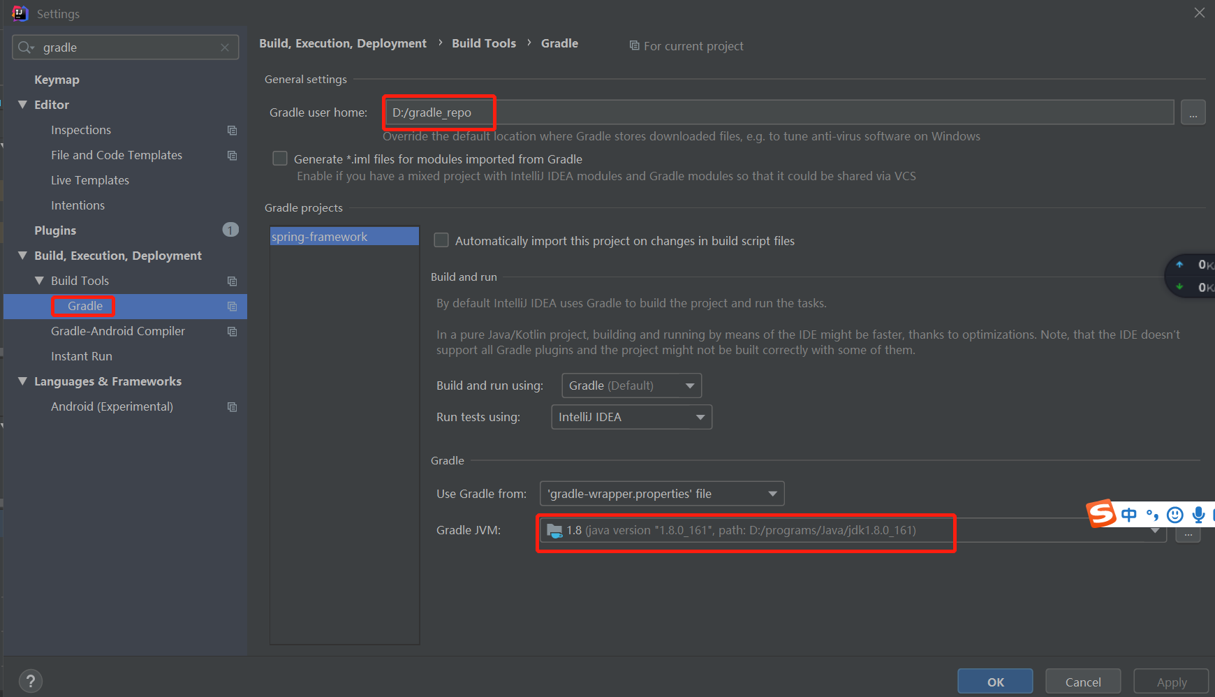This screenshot has height=697, width=1215.
Task: Click the project-level icon beside Gradle row
Action: coord(232,306)
